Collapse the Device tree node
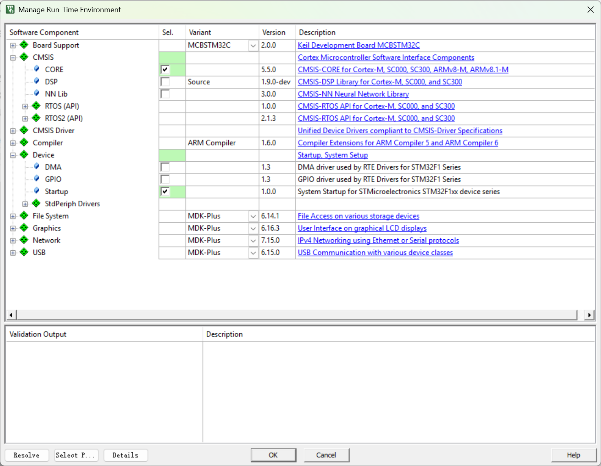The width and height of the screenshot is (601, 466). coord(13,155)
